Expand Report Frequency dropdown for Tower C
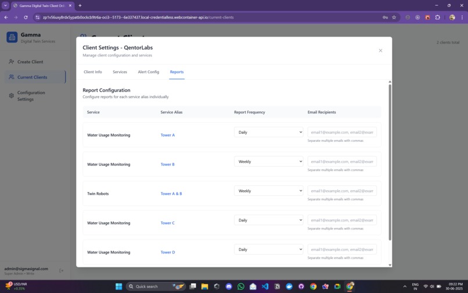 [x=269, y=220]
